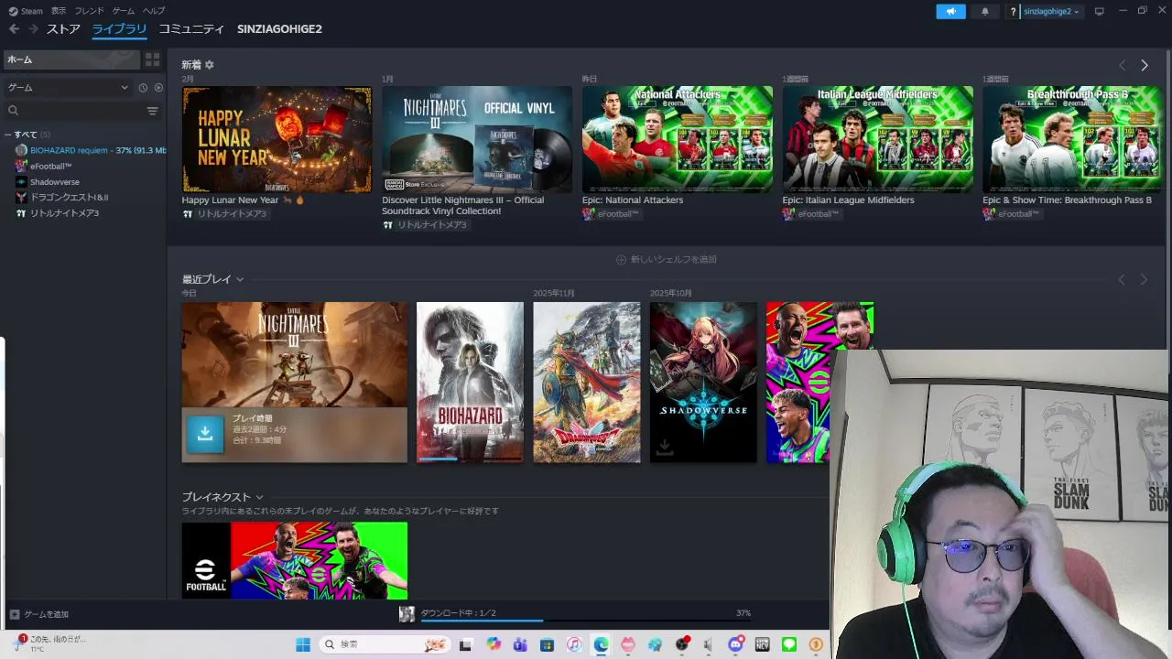
Task: Select eFootball™ in the game list
Action: (50, 167)
